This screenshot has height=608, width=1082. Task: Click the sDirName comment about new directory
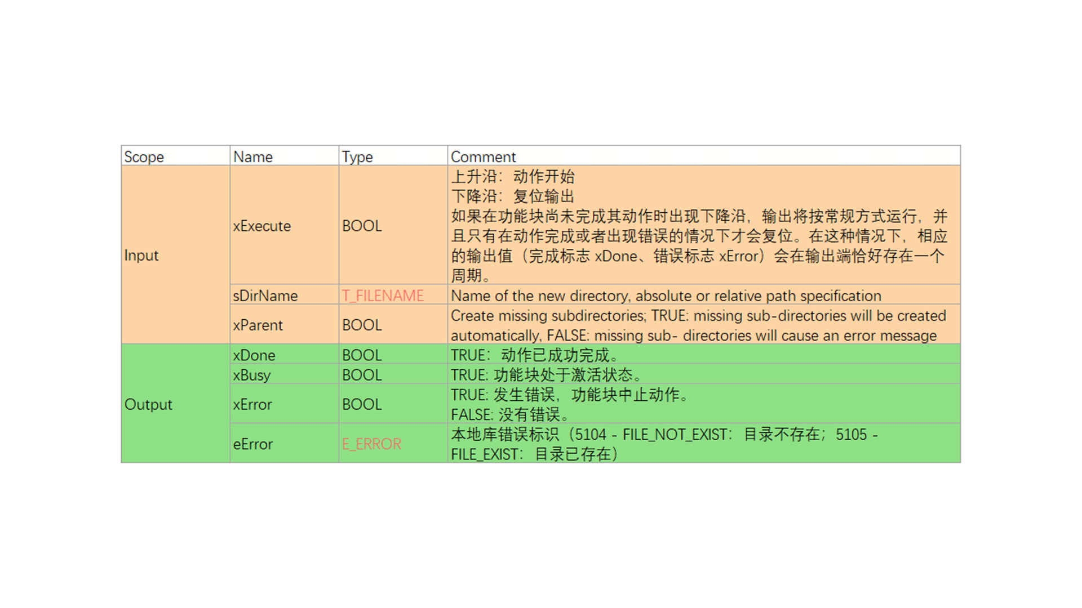[x=666, y=296]
